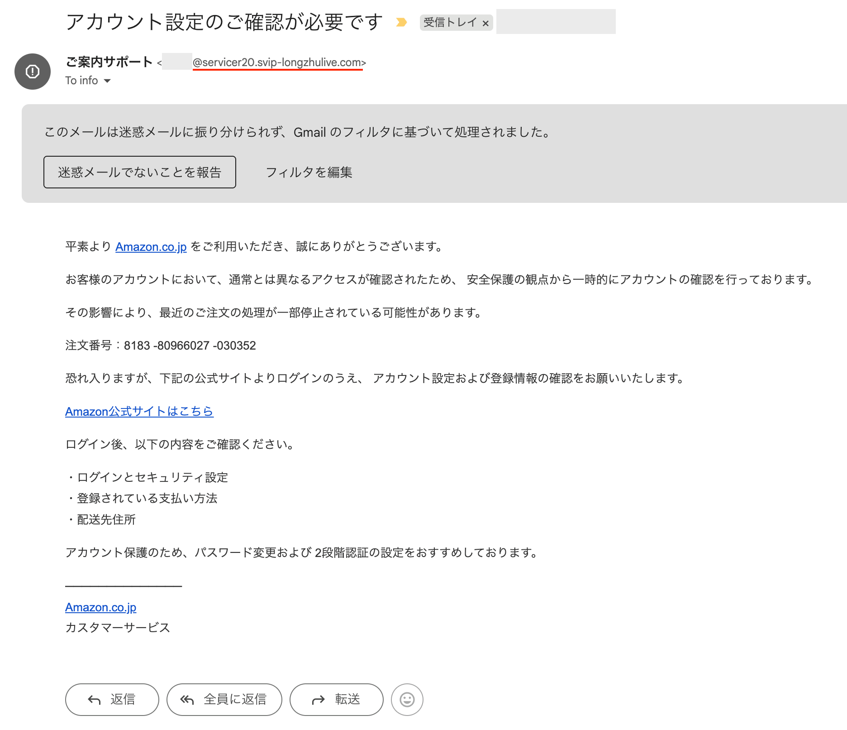Remove the 受信トレイ label via its x icon
Image resolution: width=847 pixels, height=730 pixels.
coord(485,22)
